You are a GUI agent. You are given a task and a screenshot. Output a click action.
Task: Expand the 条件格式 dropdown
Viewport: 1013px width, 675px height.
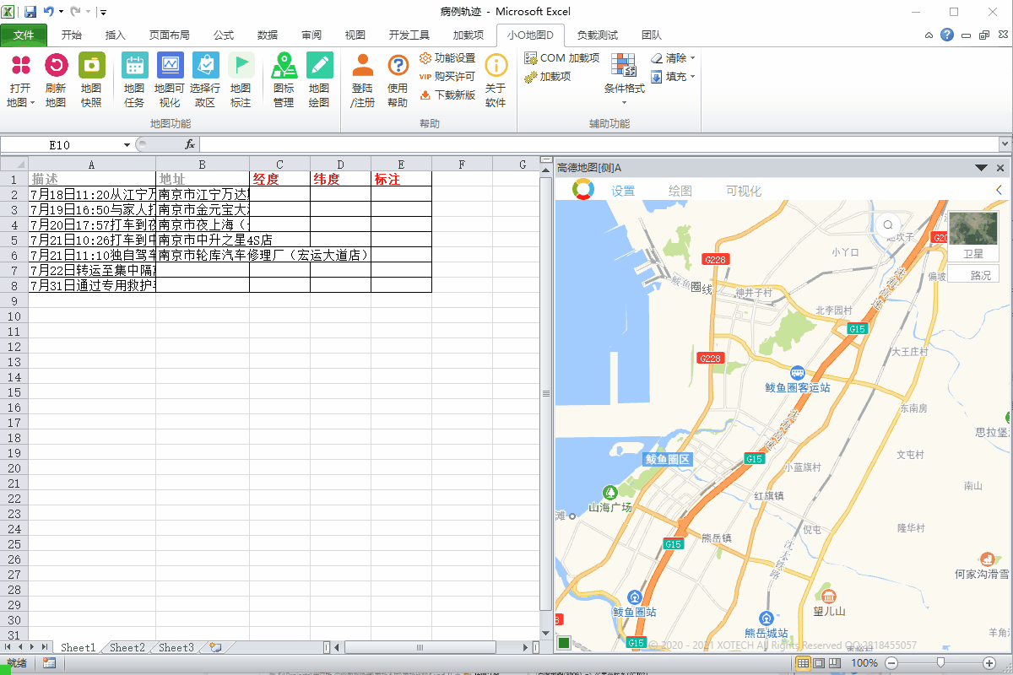(x=625, y=104)
